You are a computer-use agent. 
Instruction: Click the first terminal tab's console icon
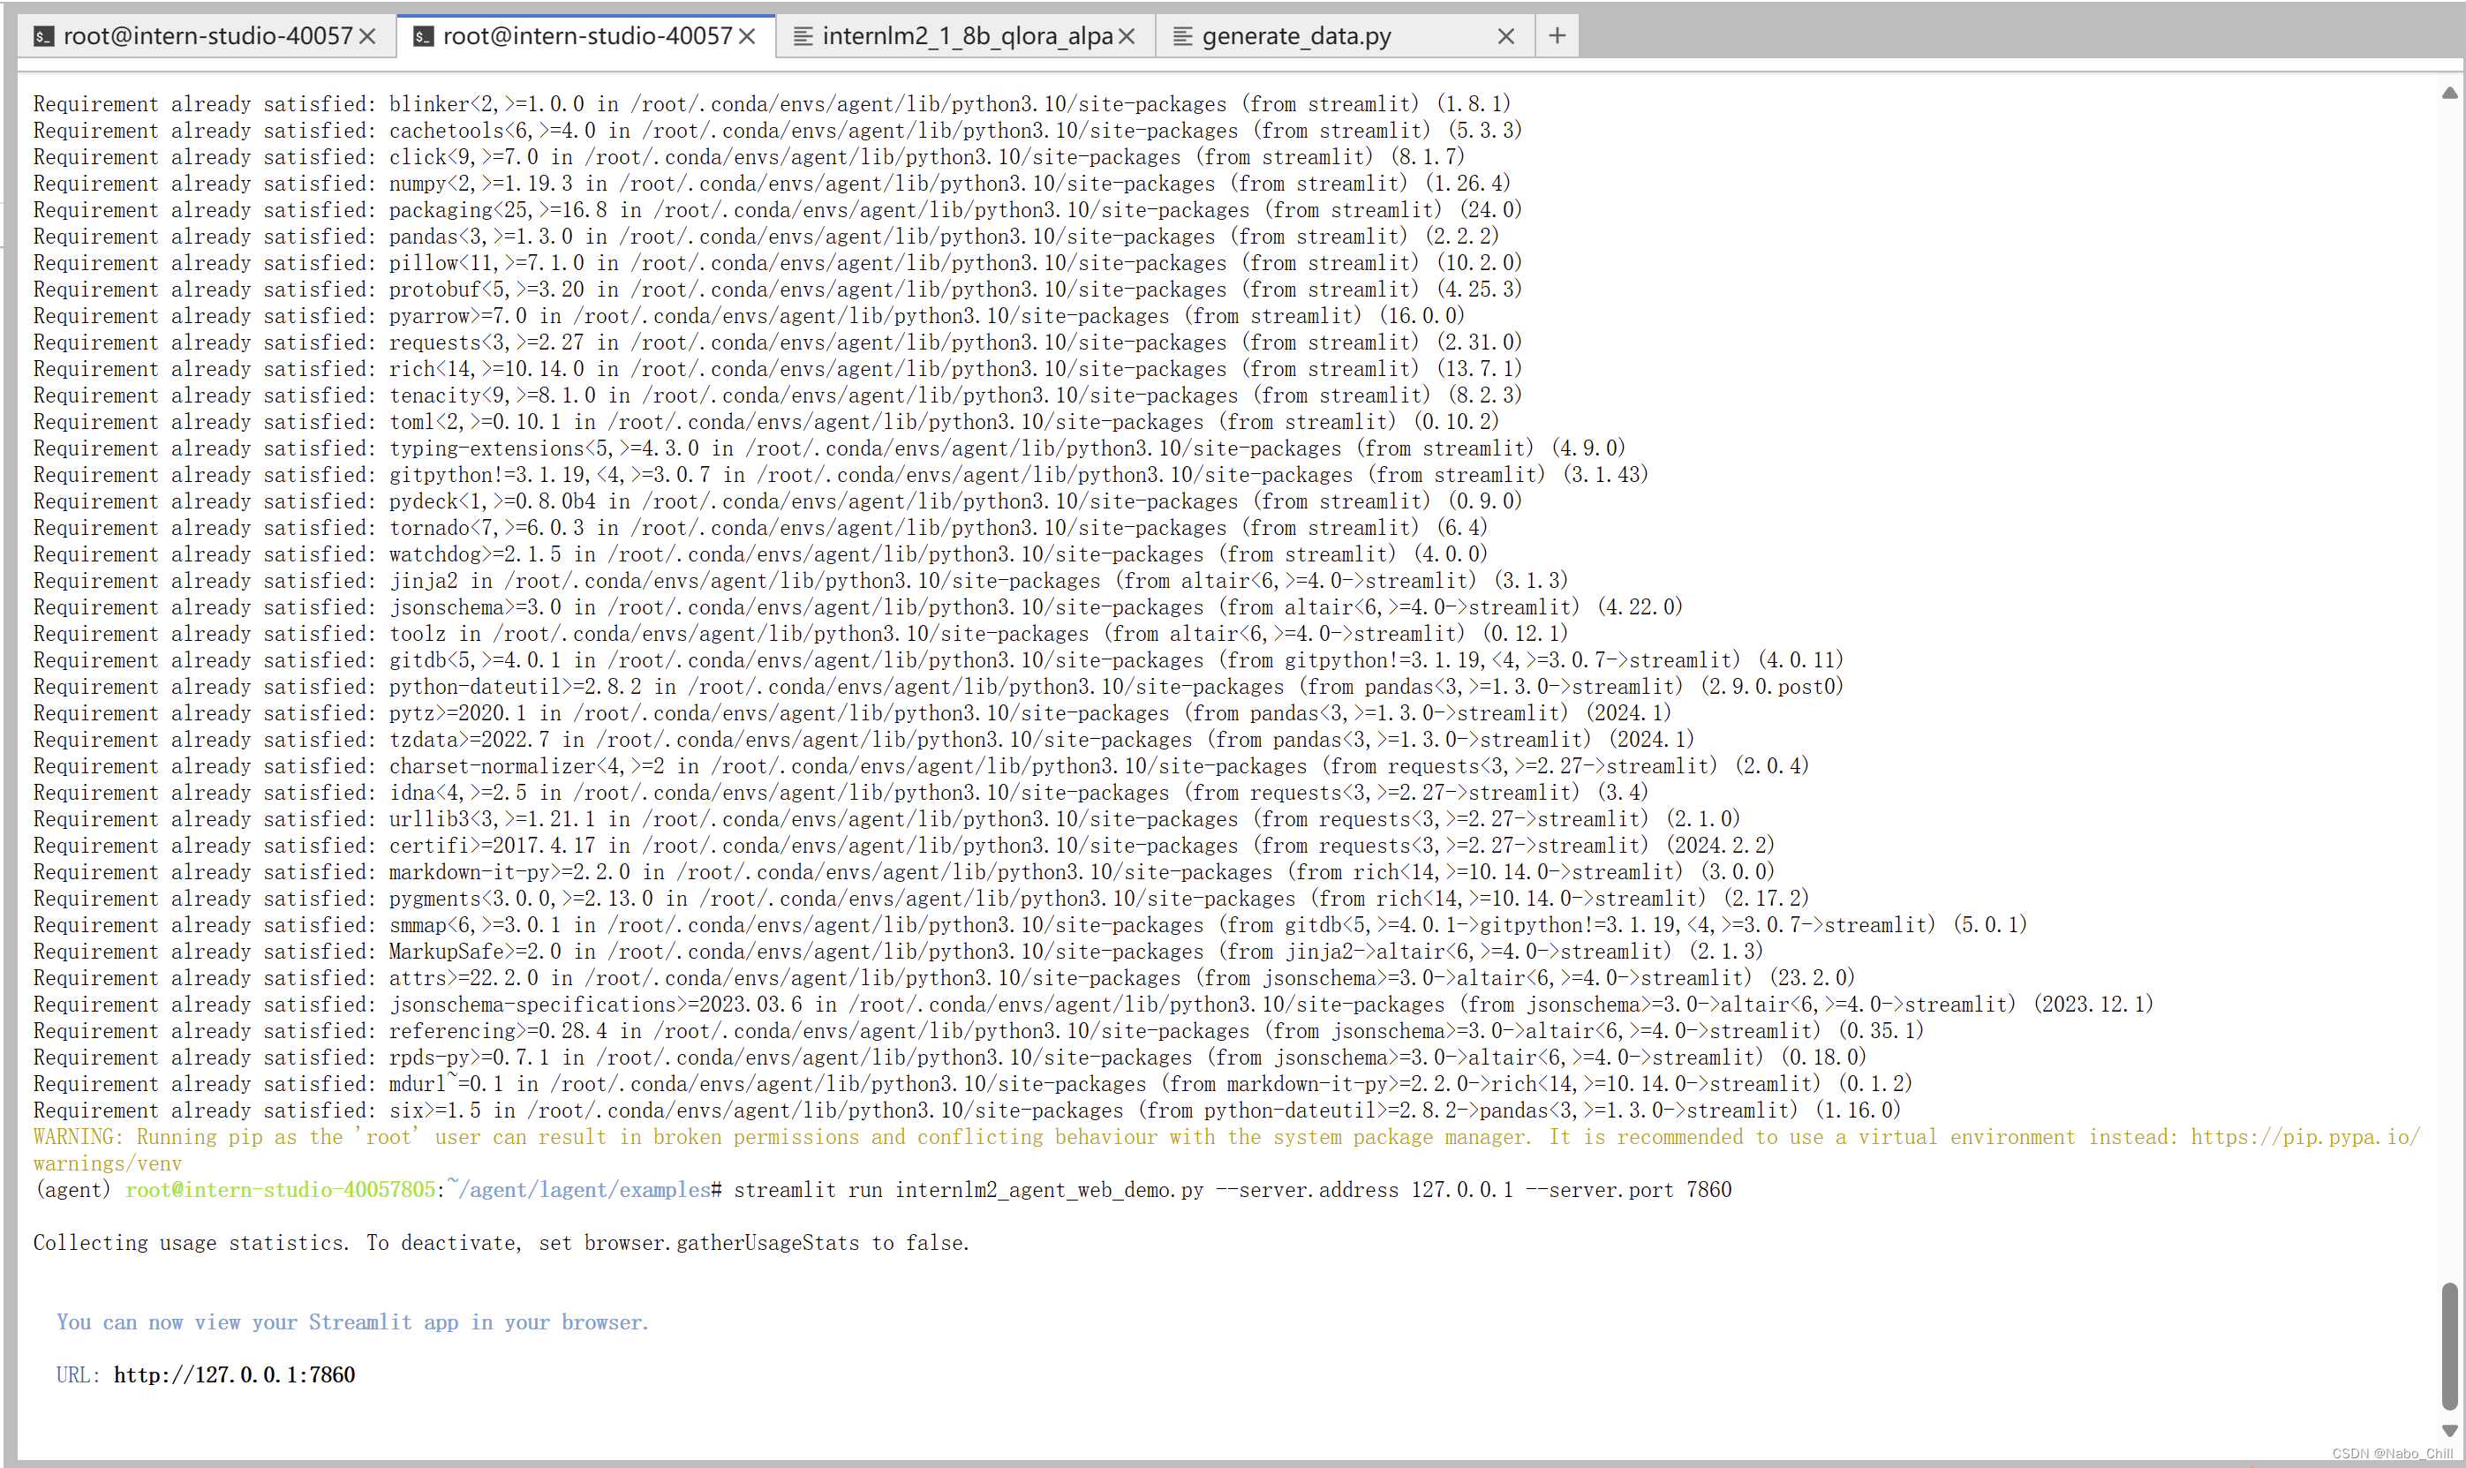tap(43, 36)
